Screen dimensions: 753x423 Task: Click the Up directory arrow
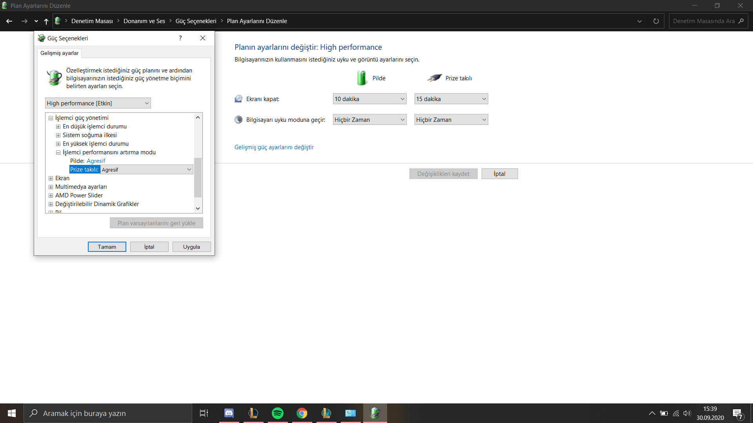[46, 21]
